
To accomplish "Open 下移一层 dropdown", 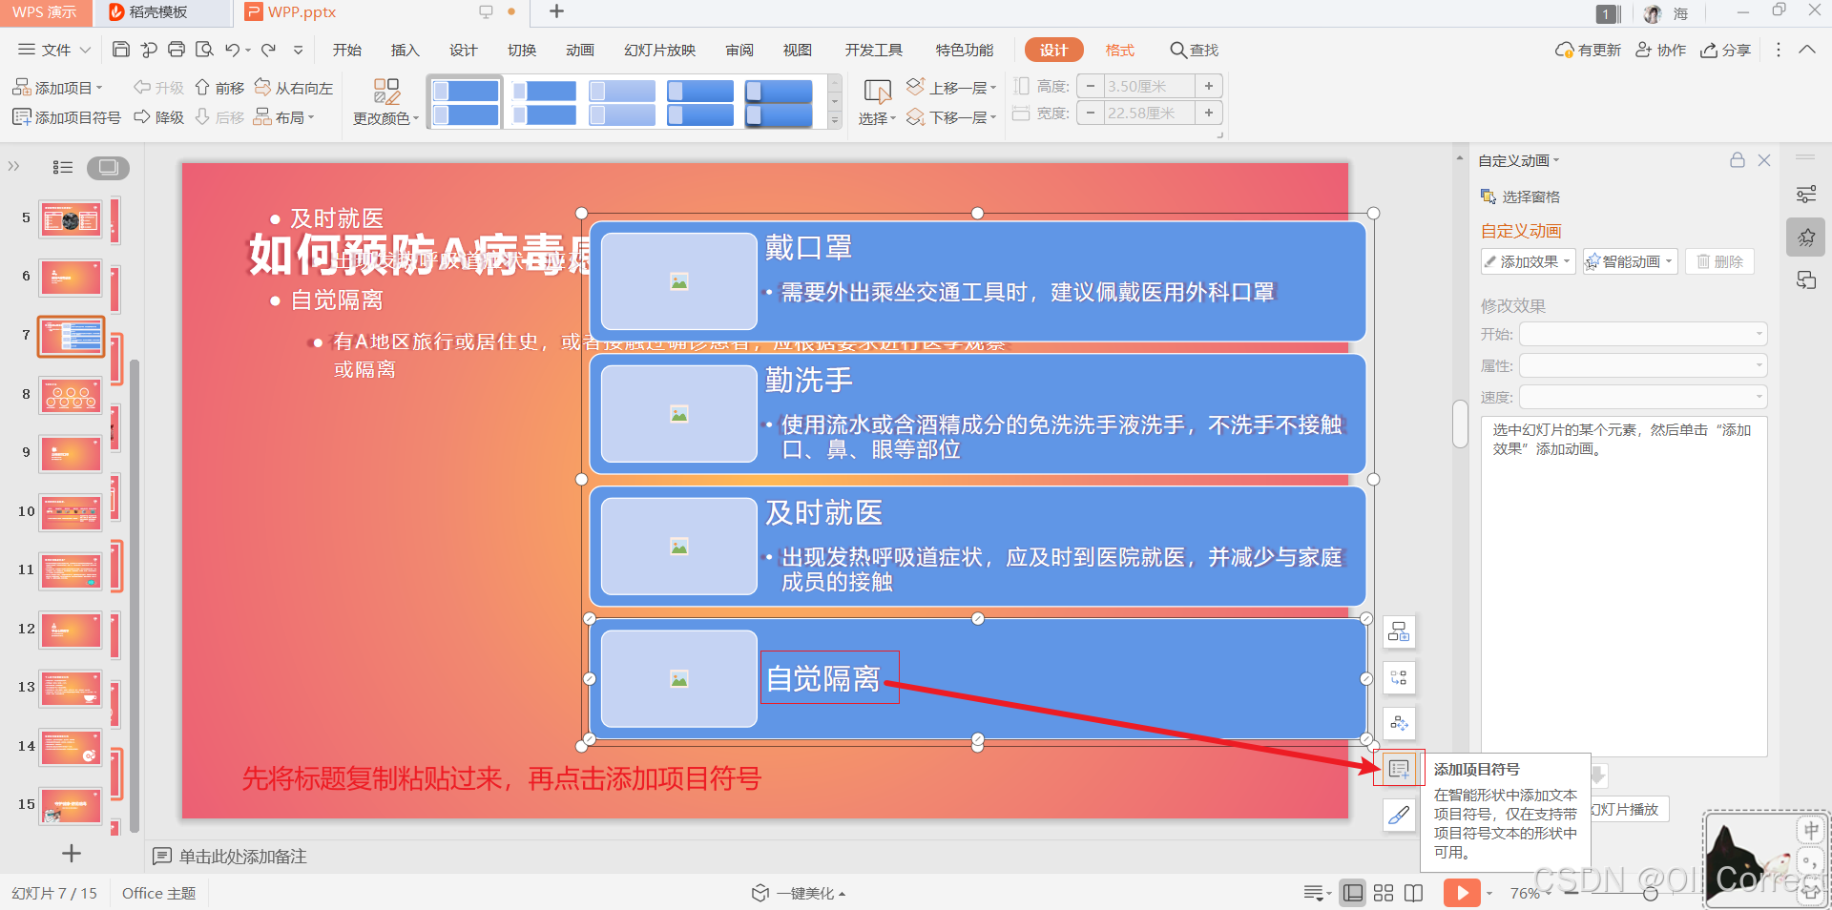I will point(951,117).
